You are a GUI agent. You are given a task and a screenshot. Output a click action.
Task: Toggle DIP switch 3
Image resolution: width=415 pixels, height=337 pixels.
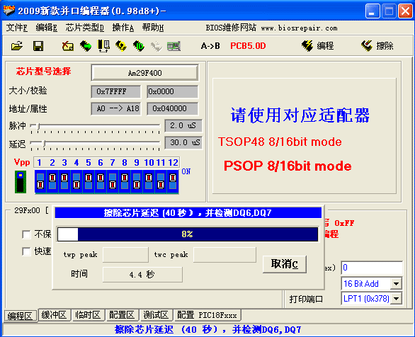tap(64, 181)
